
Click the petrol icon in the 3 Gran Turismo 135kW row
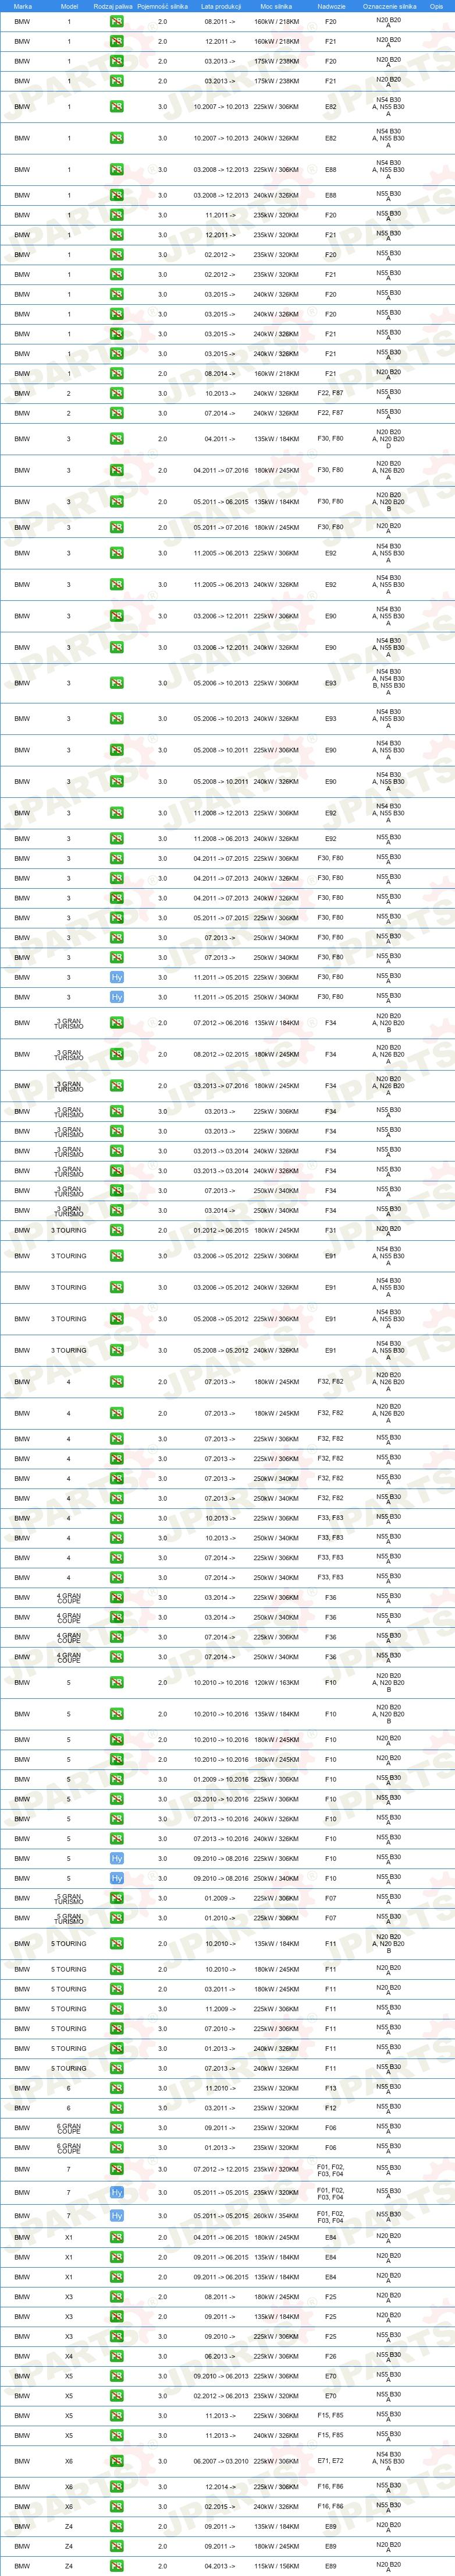tap(117, 1023)
